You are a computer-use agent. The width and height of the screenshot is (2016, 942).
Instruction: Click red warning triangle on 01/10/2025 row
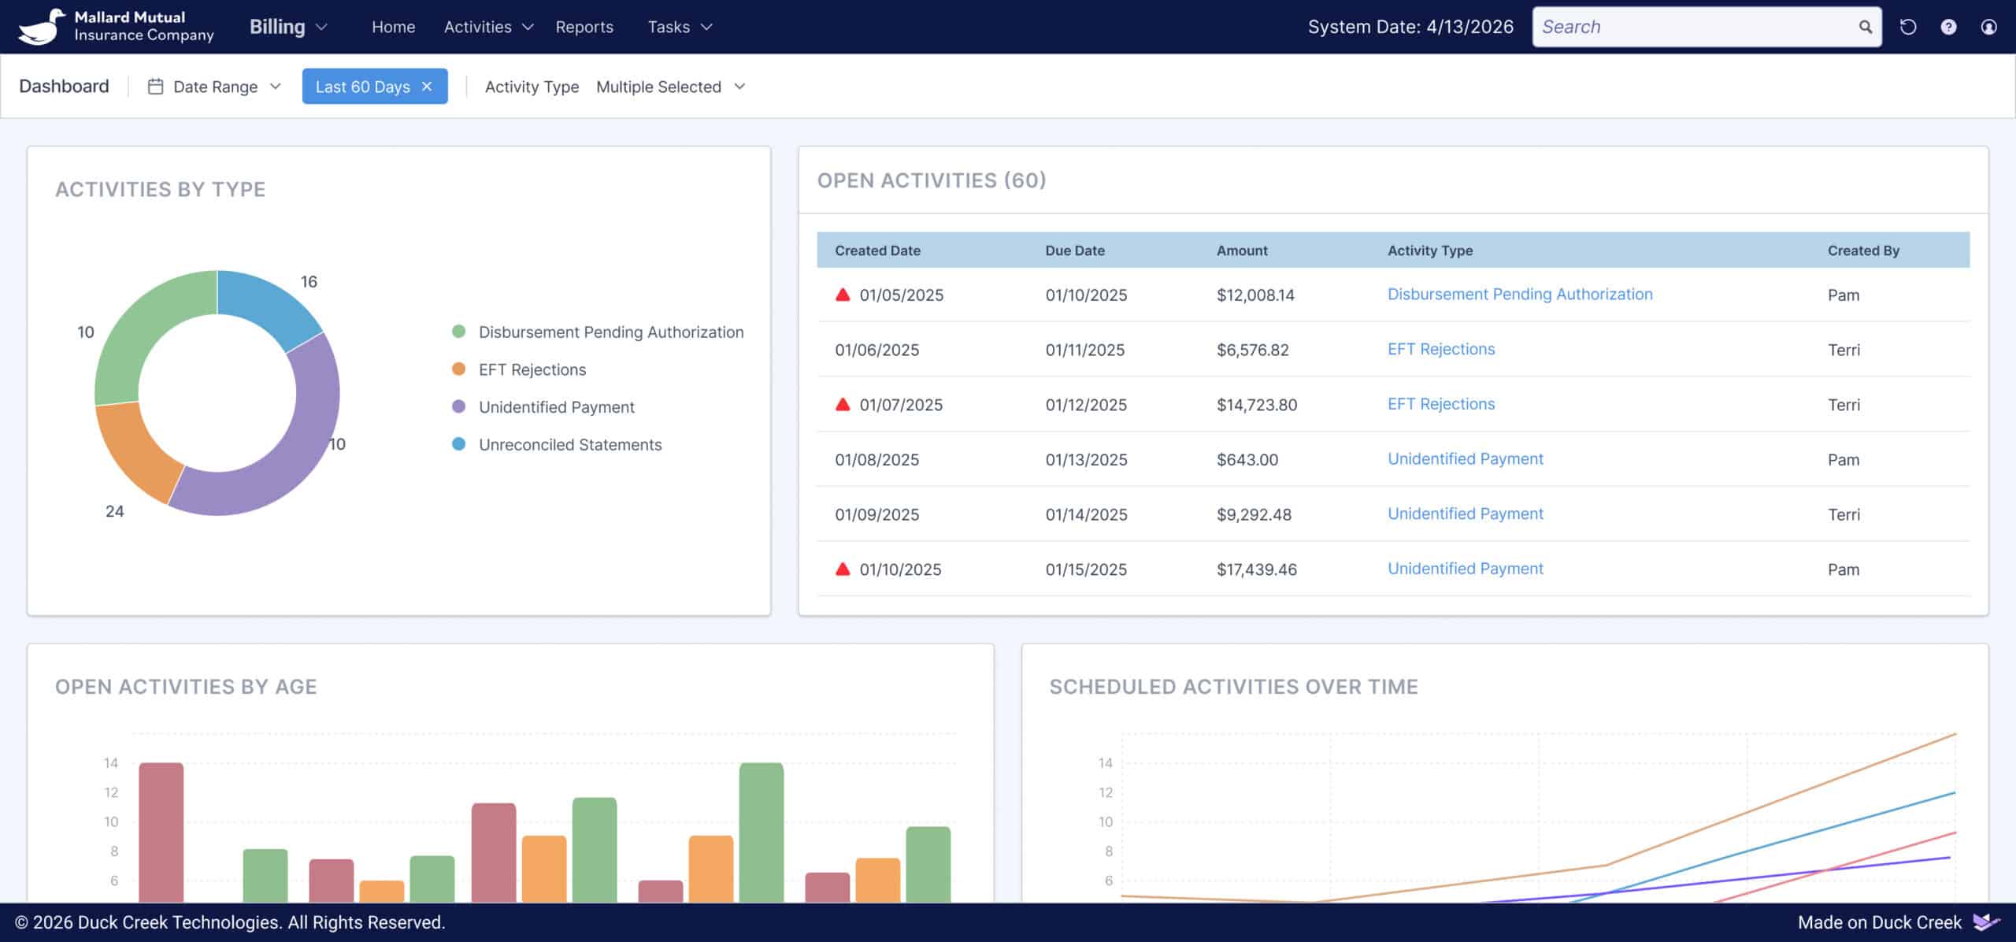843,569
